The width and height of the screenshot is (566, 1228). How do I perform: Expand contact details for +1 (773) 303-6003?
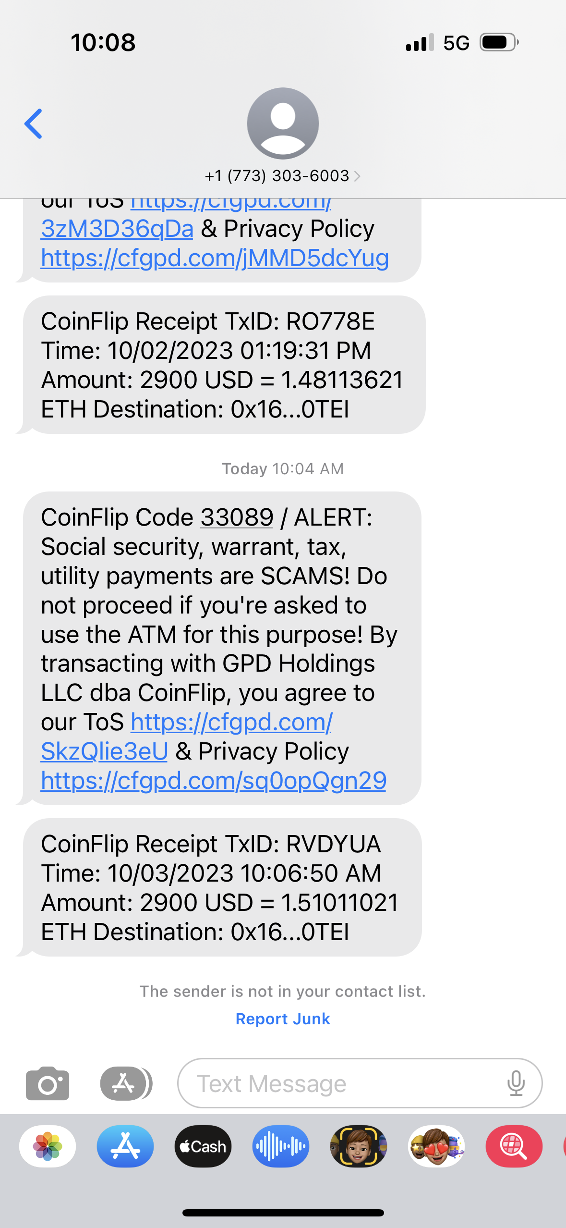[x=283, y=176]
